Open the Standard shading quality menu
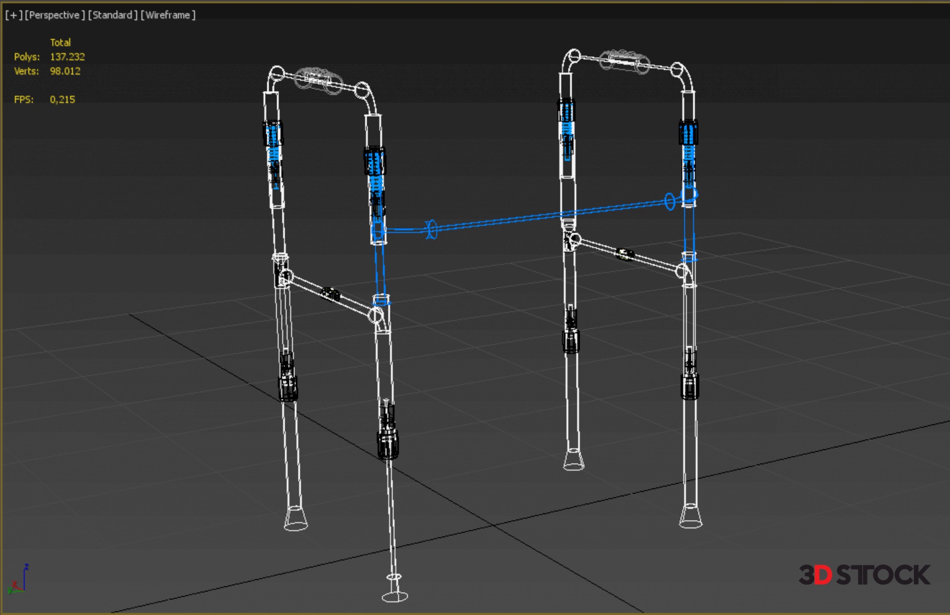This screenshot has width=950, height=615. [113, 15]
